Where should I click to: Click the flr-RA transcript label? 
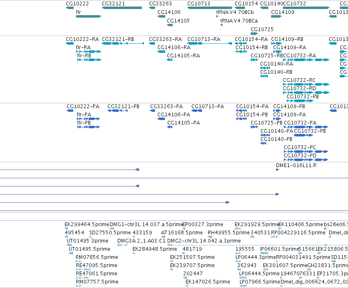point(83,48)
